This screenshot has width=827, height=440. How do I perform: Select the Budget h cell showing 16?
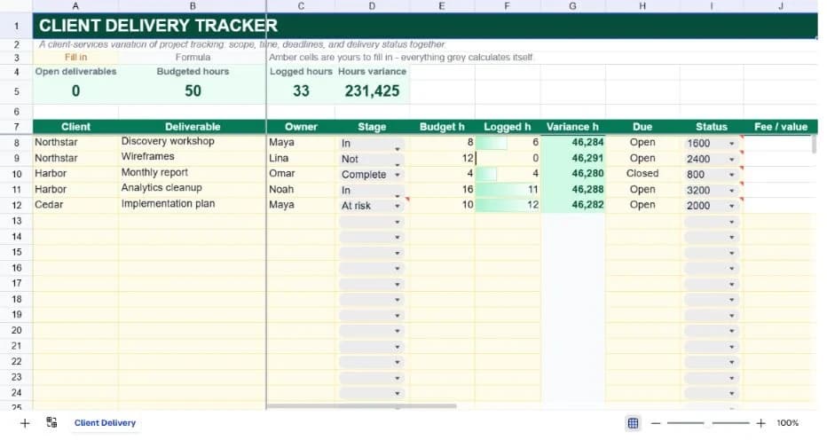pos(442,190)
